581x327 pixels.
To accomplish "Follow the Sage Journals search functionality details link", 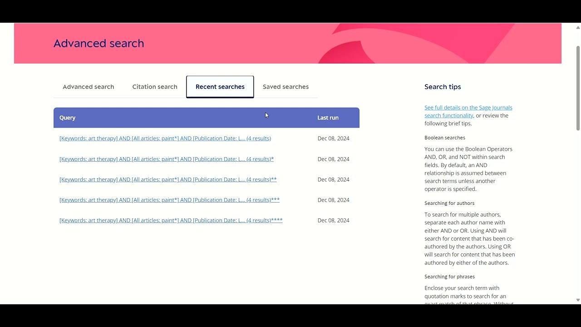I will click(468, 112).
